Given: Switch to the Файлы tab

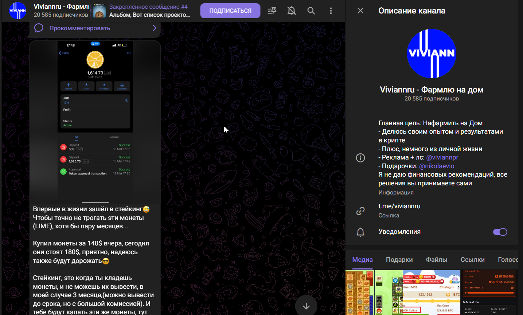Looking at the screenshot, I should click(437, 260).
